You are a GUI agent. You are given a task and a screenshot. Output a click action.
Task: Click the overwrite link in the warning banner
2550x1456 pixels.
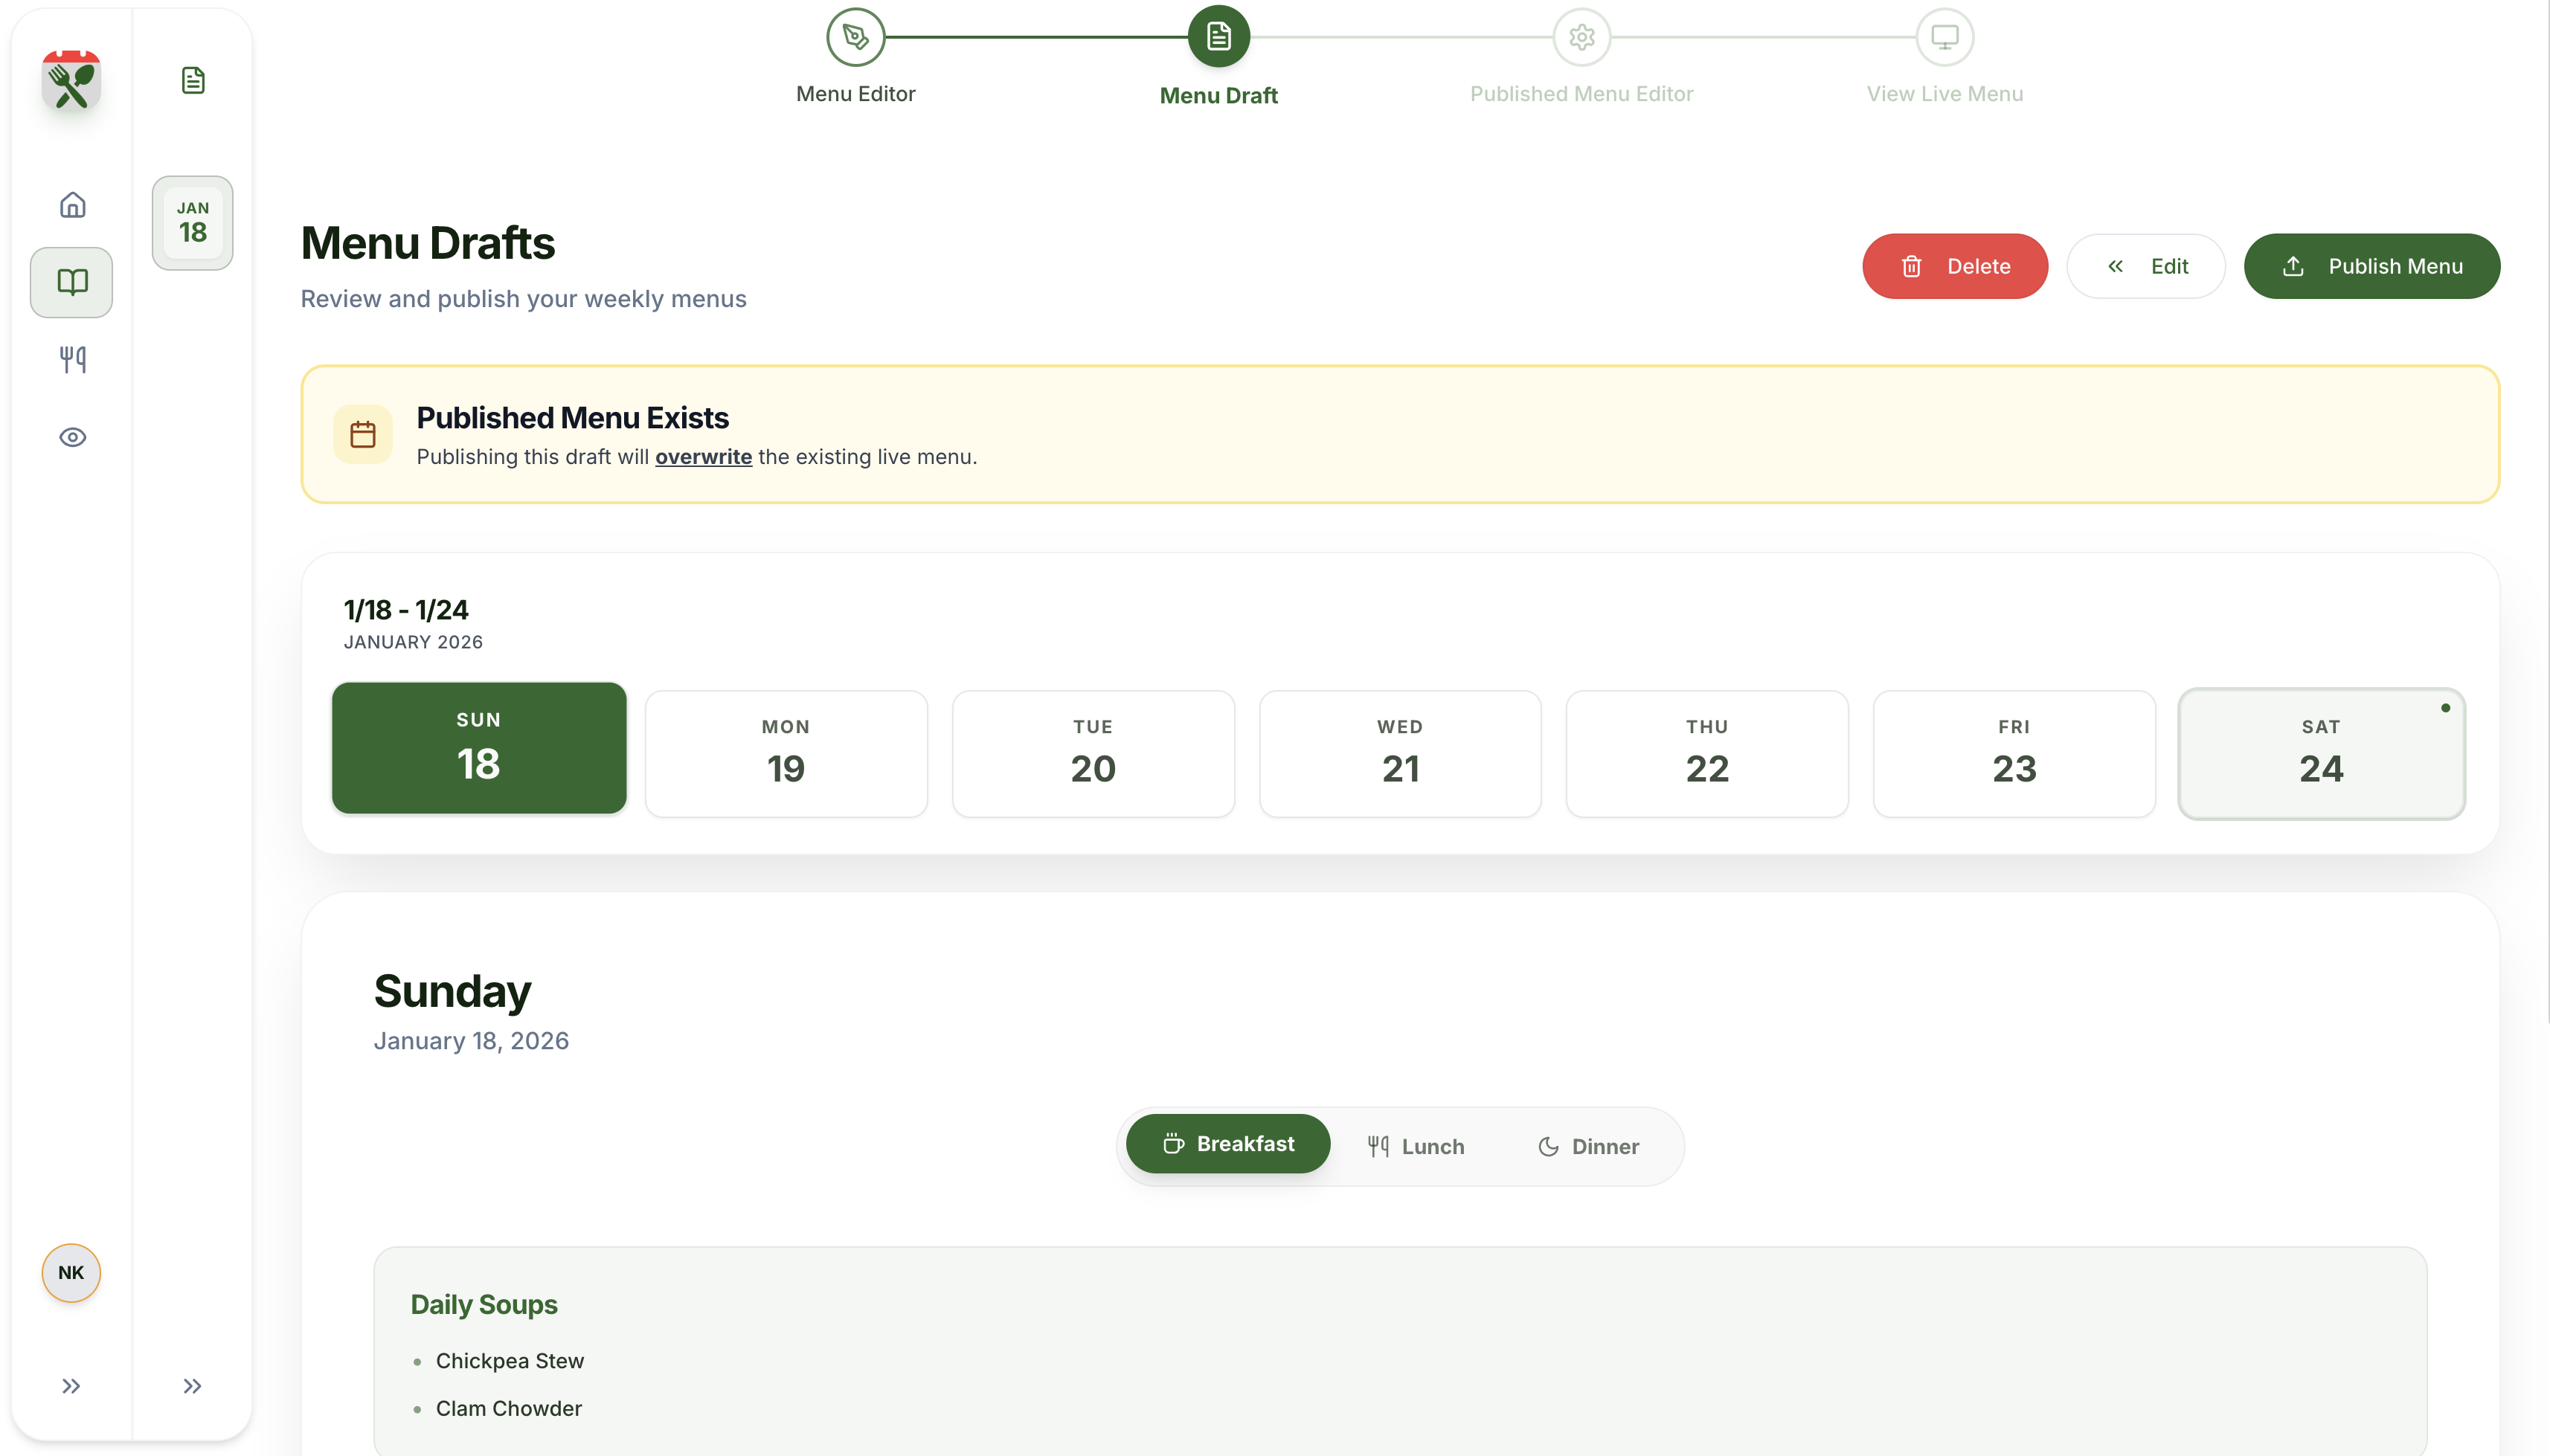click(x=703, y=456)
